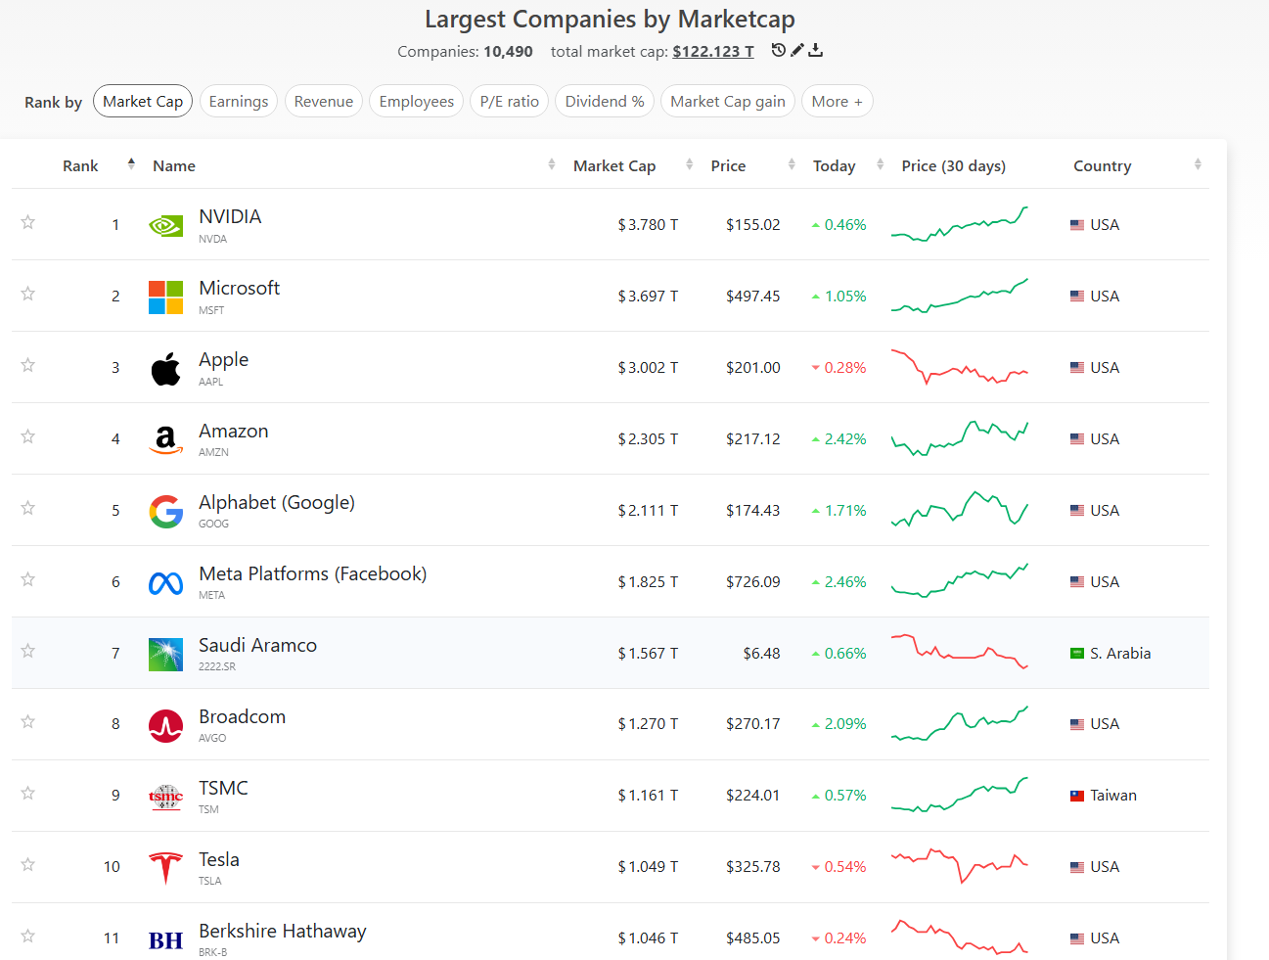Toggle favorite star for Saudi Aramco
Image resolution: width=1269 pixels, height=960 pixels.
coord(28,651)
